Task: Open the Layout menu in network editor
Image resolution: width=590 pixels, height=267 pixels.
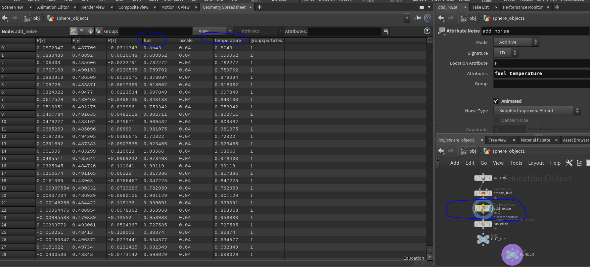Action: click(x=536, y=163)
